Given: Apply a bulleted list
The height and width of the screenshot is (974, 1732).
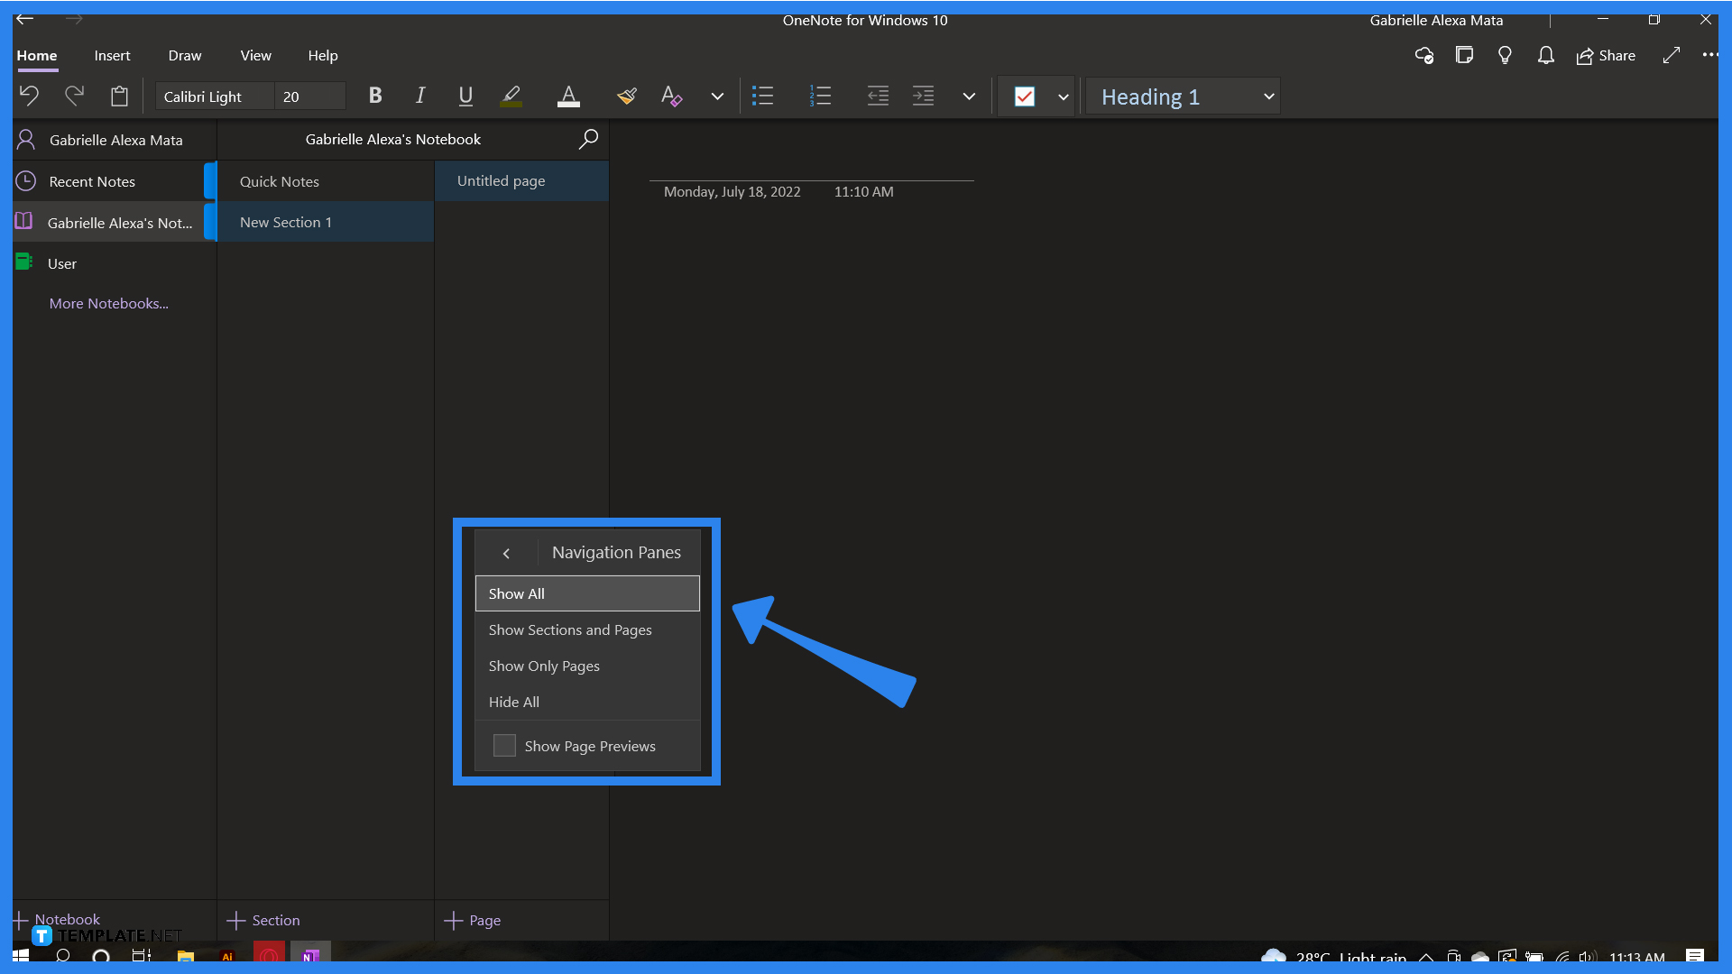Looking at the screenshot, I should (762, 96).
